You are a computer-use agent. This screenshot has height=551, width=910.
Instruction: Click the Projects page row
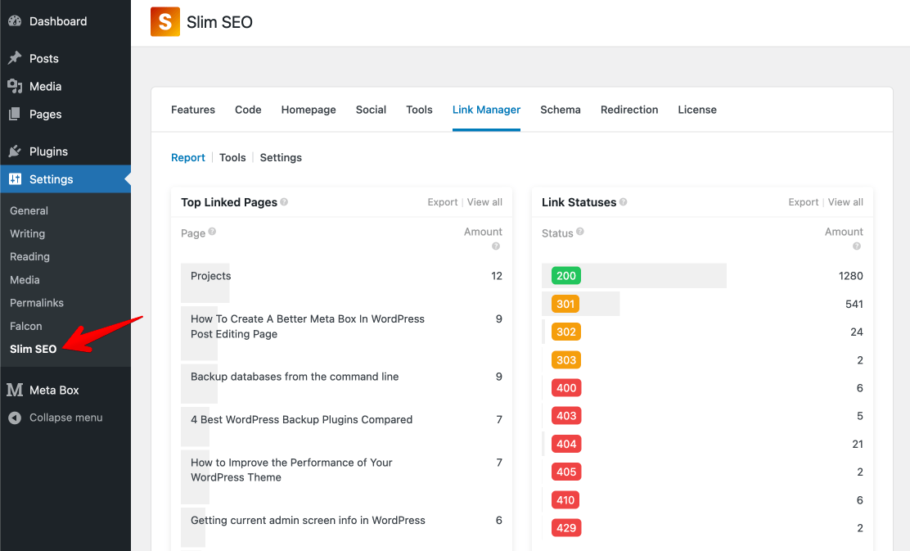[341, 282]
